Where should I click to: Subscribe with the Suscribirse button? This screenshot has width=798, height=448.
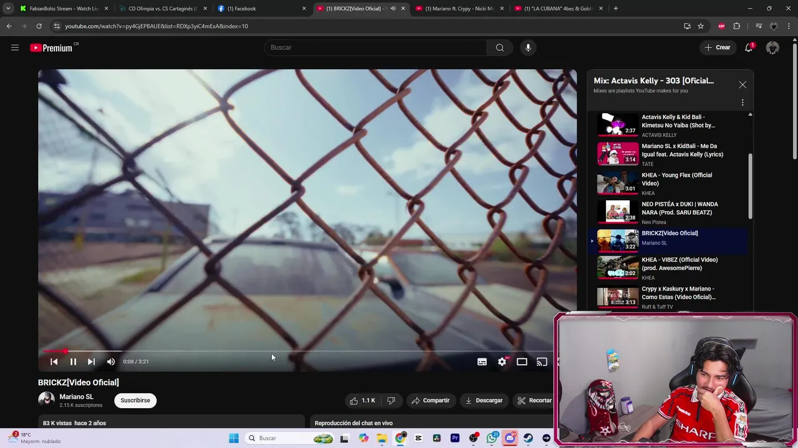[x=135, y=401]
